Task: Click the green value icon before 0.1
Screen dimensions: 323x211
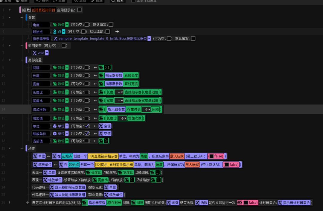Action: pos(101,67)
